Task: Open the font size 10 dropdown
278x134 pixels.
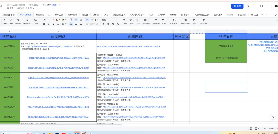Action: pos(48,20)
